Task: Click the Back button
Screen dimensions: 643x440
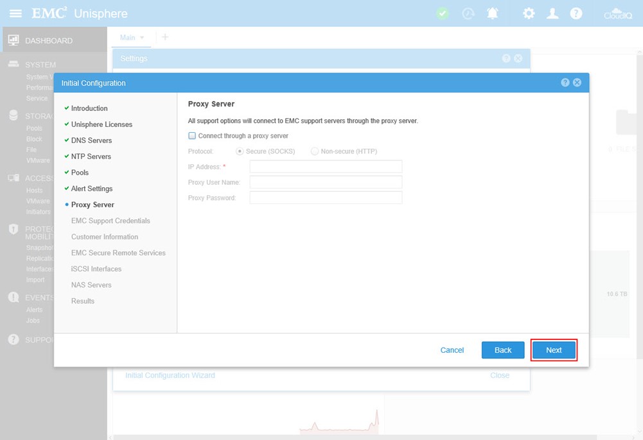Action: pos(503,350)
